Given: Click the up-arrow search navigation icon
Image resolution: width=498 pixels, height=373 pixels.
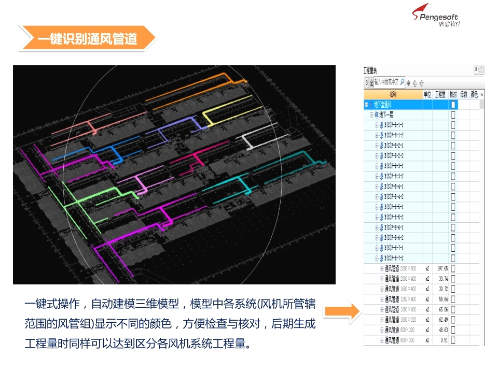Looking at the screenshot, I should click(416, 81).
